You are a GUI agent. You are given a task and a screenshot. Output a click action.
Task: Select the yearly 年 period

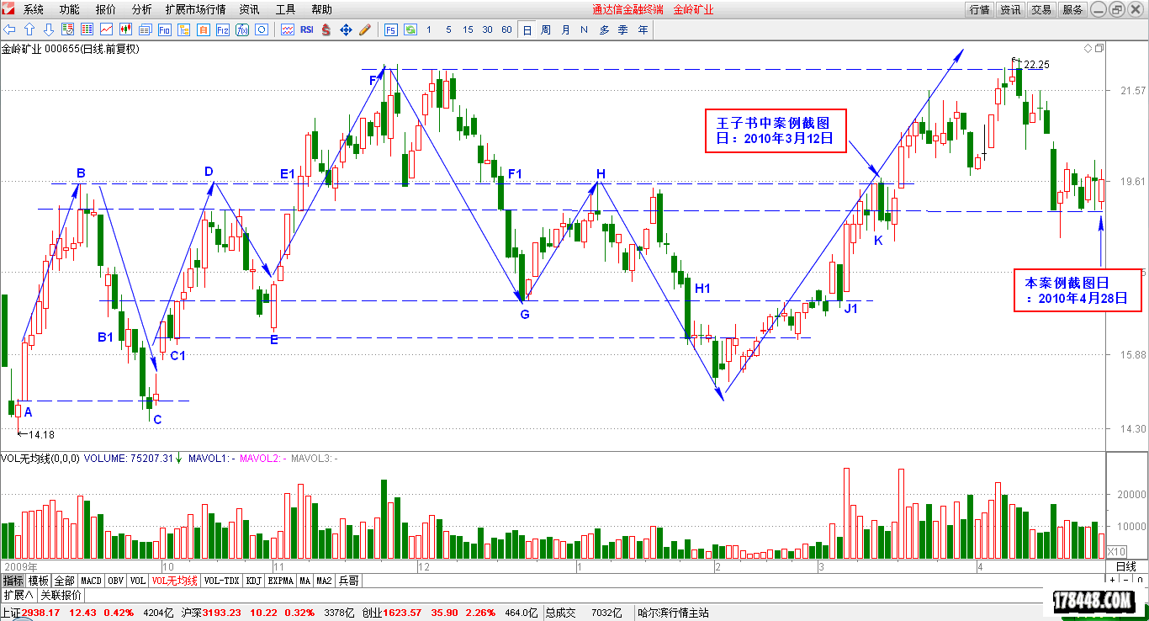pos(643,29)
